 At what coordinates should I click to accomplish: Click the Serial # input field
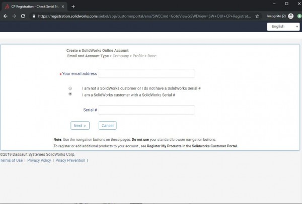[146, 110]
